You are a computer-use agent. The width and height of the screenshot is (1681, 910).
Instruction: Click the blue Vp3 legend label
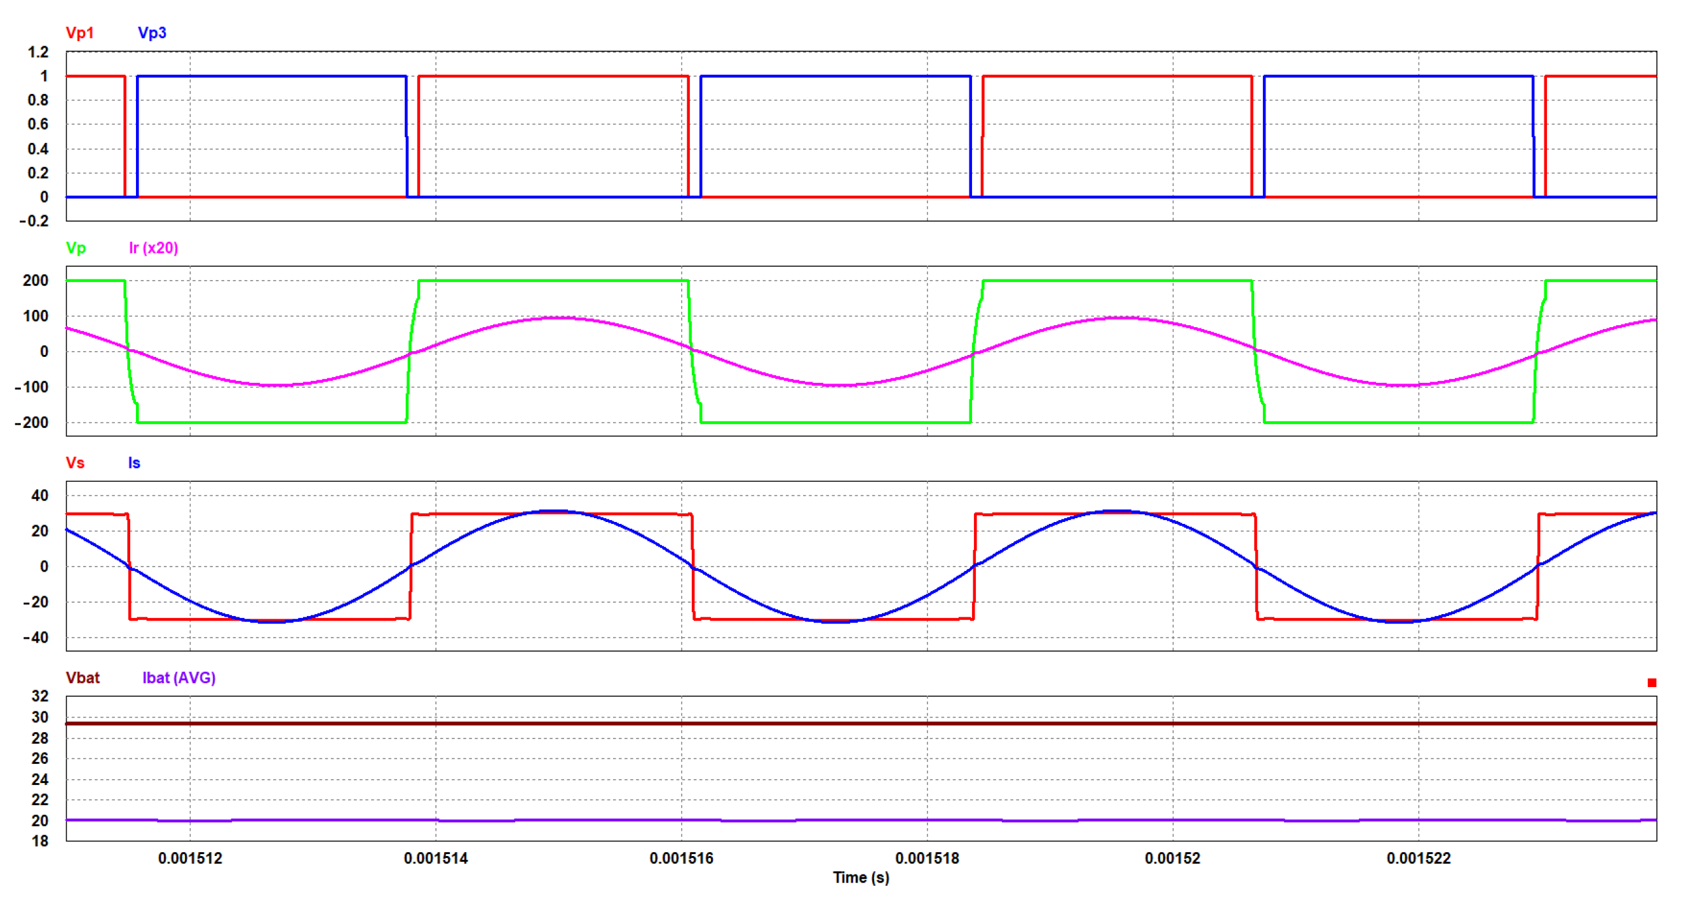152,32
